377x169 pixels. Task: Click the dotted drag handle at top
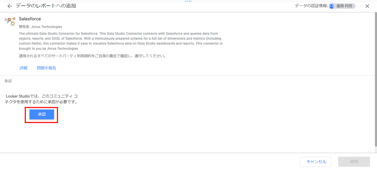coord(188,1)
